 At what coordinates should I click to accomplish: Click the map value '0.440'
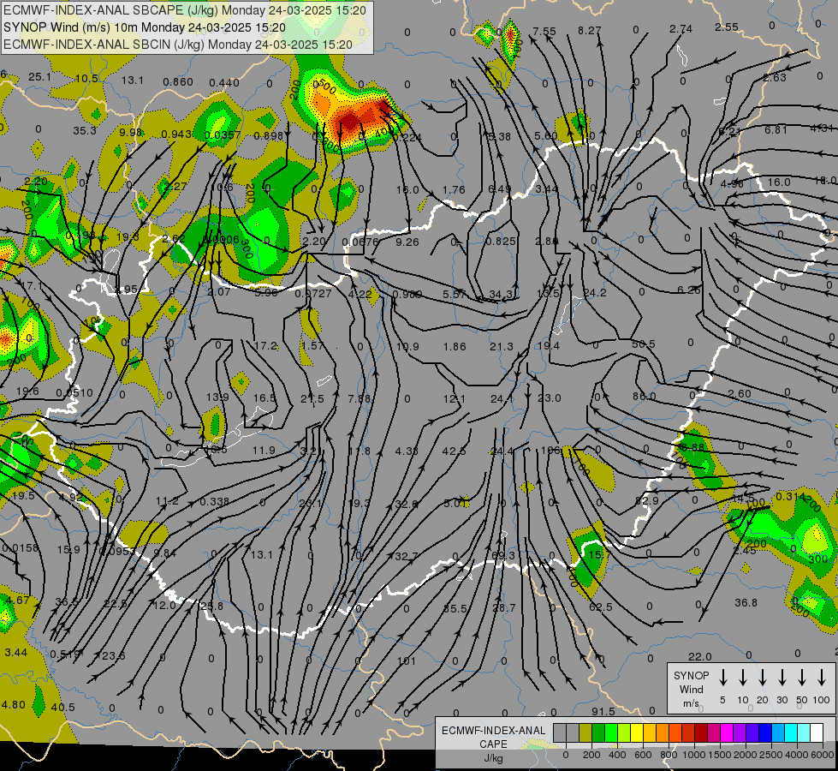[x=224, y=82]
